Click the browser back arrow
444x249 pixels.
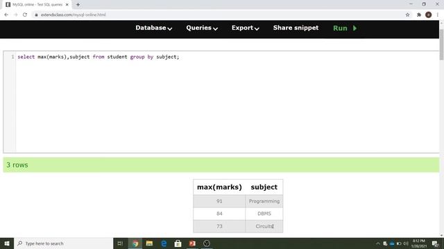[6, 15]
